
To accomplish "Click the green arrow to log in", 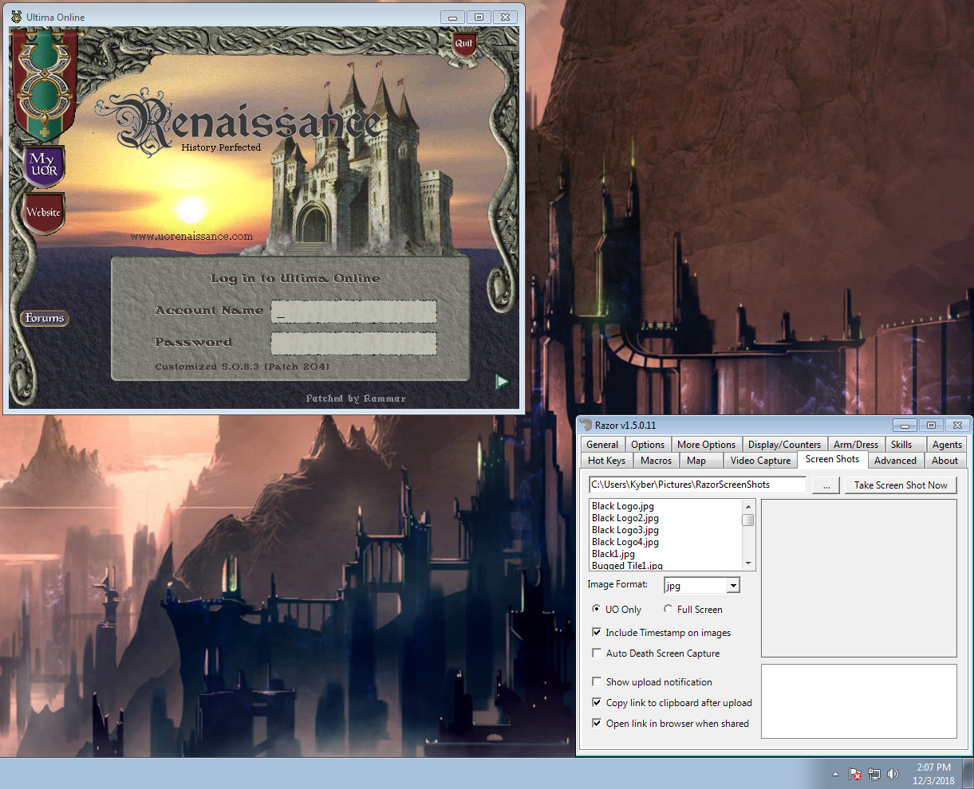I will [x=502, y=382].
